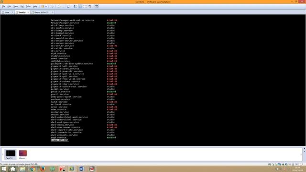Open the File menu
Image resolution: width=306 pixels, height=172 pixels.
pos(3,6)
